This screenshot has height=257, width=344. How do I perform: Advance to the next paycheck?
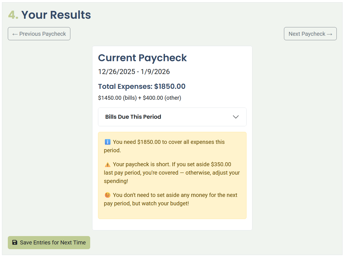tap(310, 34)
